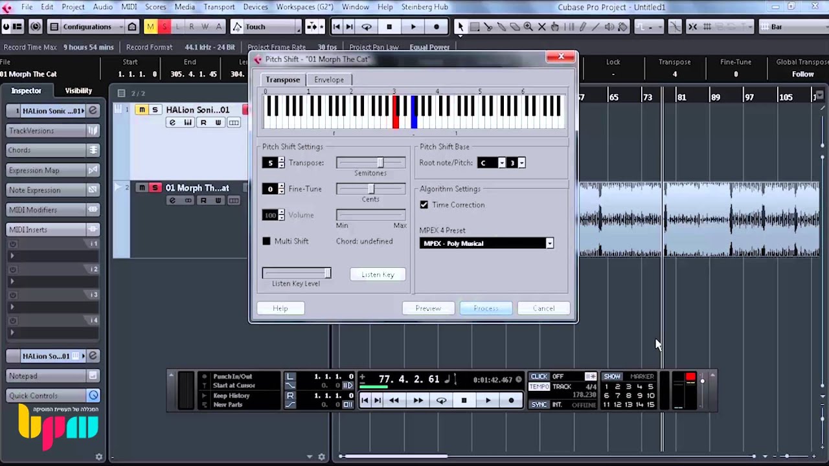
Task: Solo the HALion Sonic track
Action: point(155,109)
